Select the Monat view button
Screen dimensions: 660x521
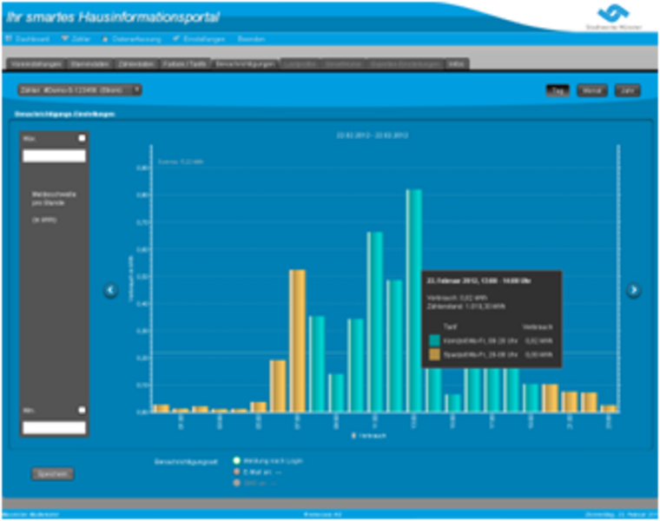[x=591, y=90]
